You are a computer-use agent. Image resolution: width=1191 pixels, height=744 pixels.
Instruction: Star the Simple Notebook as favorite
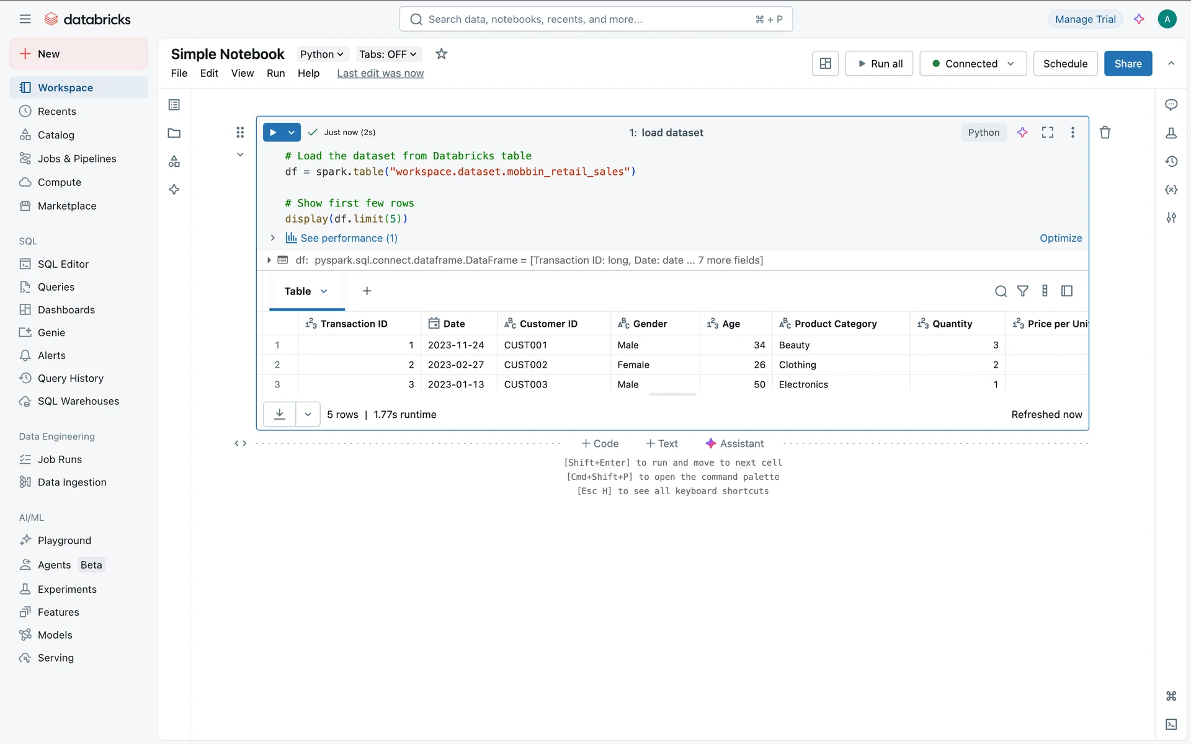click(441, 54)
